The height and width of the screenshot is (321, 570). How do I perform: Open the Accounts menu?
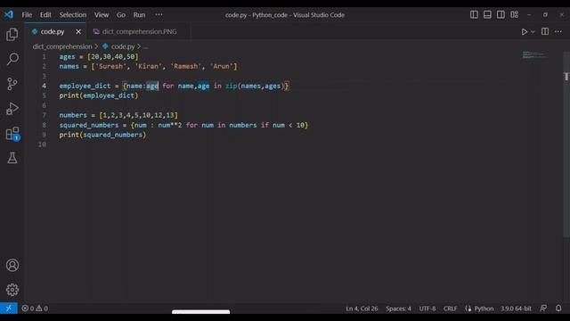(x=12, y=265)
